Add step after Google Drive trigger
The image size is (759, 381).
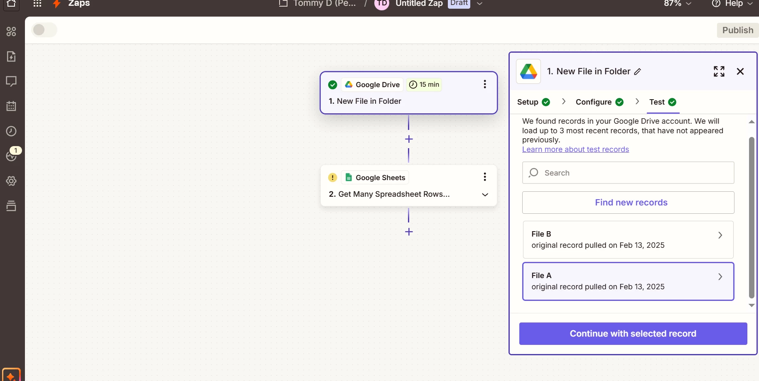click(x=409, y=139)
